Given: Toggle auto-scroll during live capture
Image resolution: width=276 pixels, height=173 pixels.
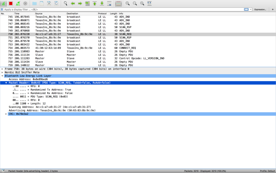Looking at the screenshot, I should 109,4.
